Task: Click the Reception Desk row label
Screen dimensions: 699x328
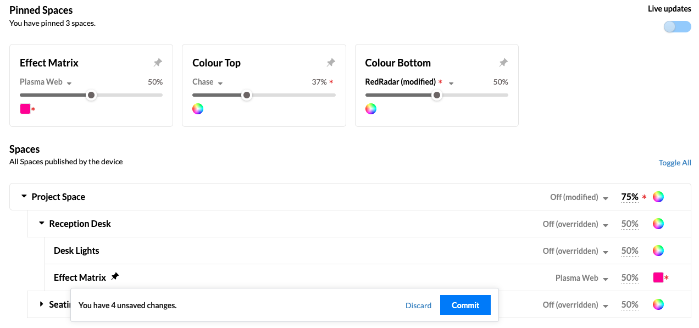Action: (80, 224)
